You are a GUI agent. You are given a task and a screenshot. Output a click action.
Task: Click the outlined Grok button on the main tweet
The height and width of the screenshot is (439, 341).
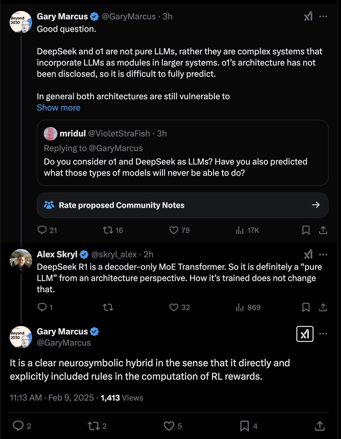[x=305, y=334]
